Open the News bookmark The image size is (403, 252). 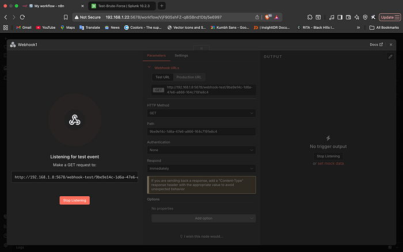tap(112, 28)
